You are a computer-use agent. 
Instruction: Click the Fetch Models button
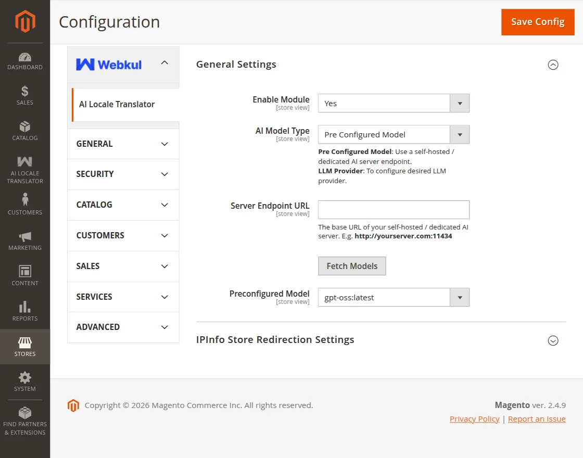click(x=352, y=266)
